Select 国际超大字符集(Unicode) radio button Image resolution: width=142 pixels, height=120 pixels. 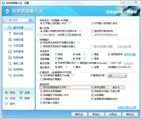coord(78,63)
